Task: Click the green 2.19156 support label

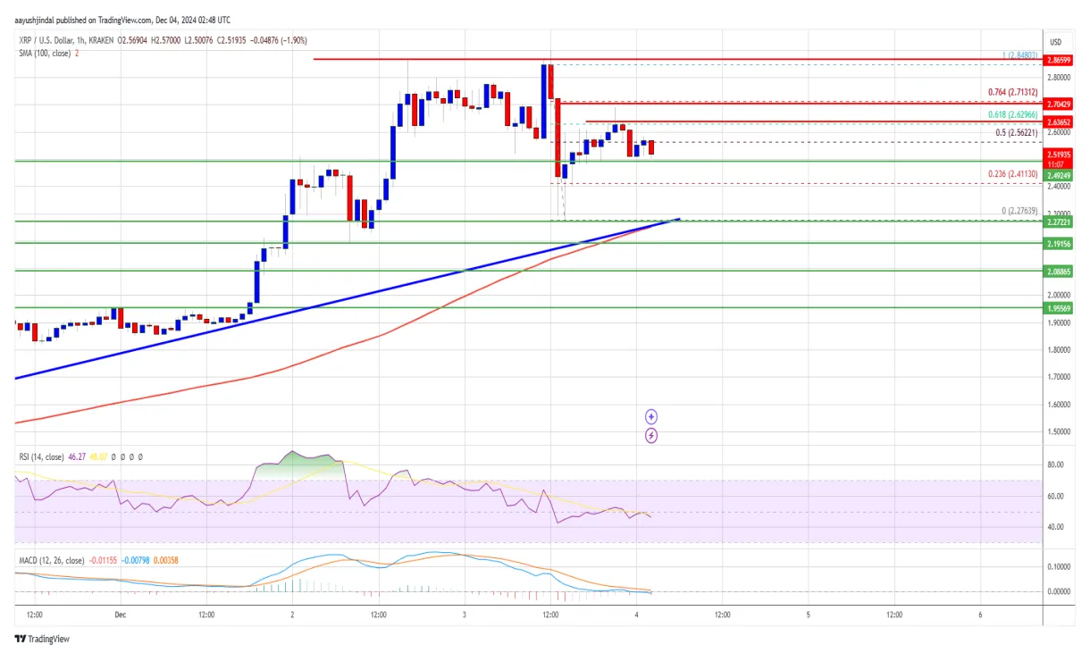Action: 1059,243
